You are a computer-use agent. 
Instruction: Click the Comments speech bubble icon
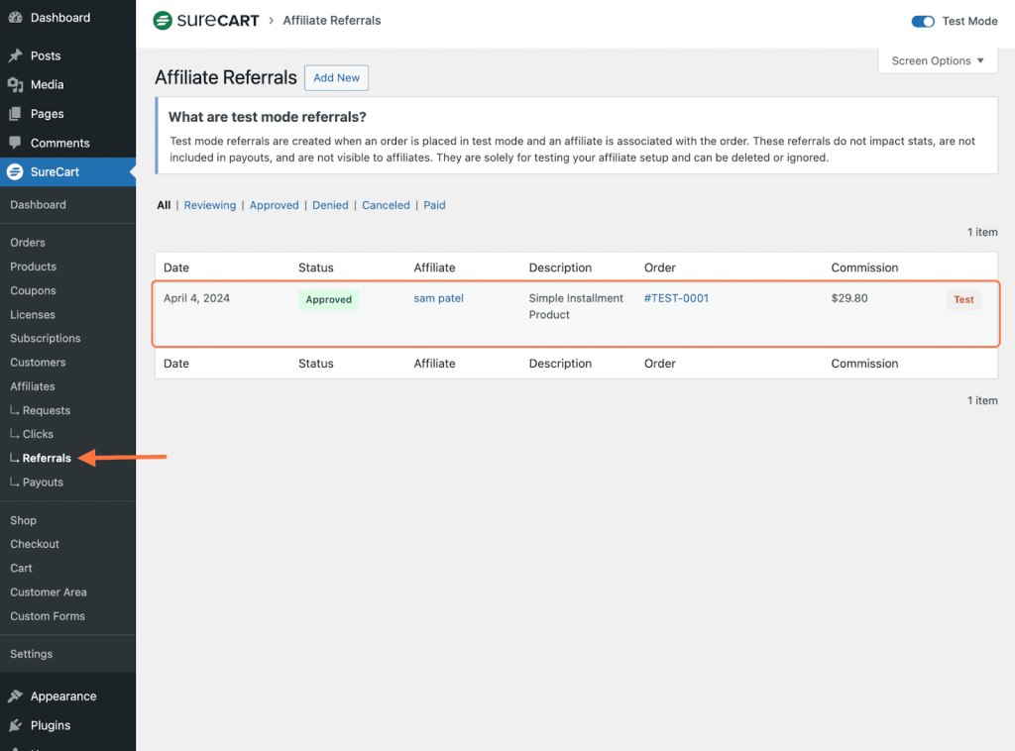click(15, 143)
